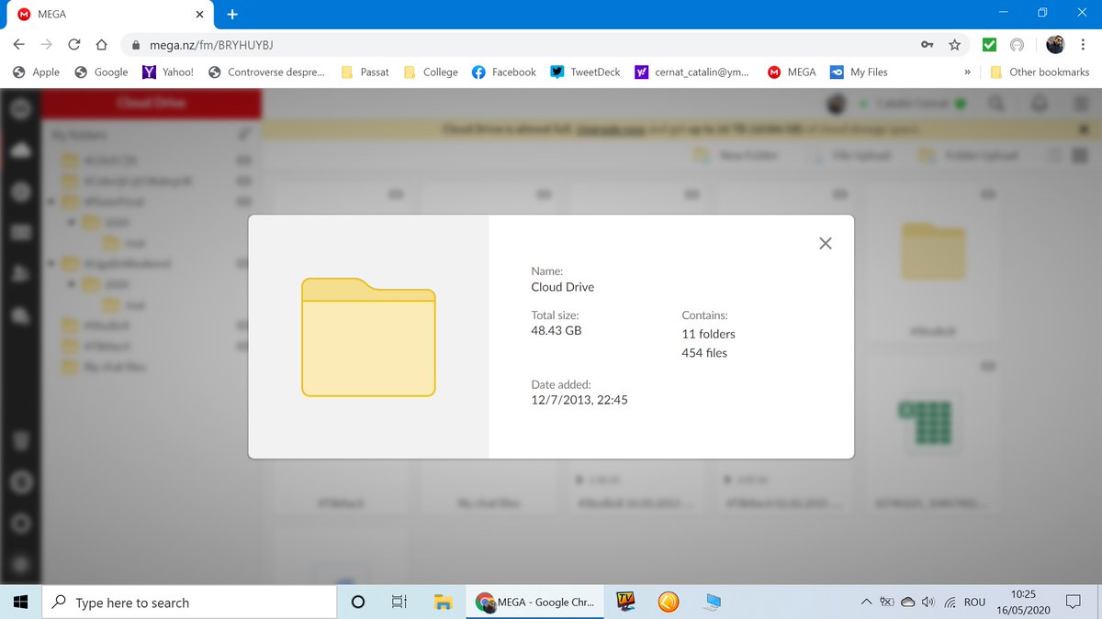Open the Controverse despre bookmark

tap(266, 72)
